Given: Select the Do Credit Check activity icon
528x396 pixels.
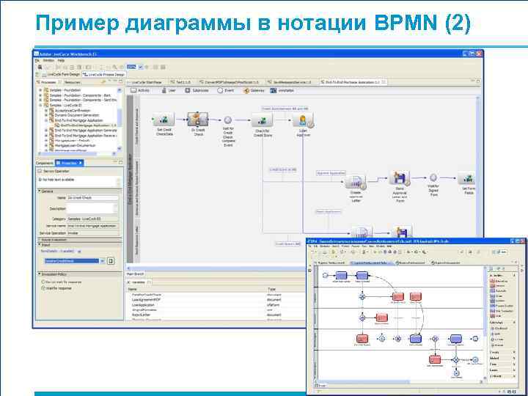Looking at the screenshot, I should 198,120.
